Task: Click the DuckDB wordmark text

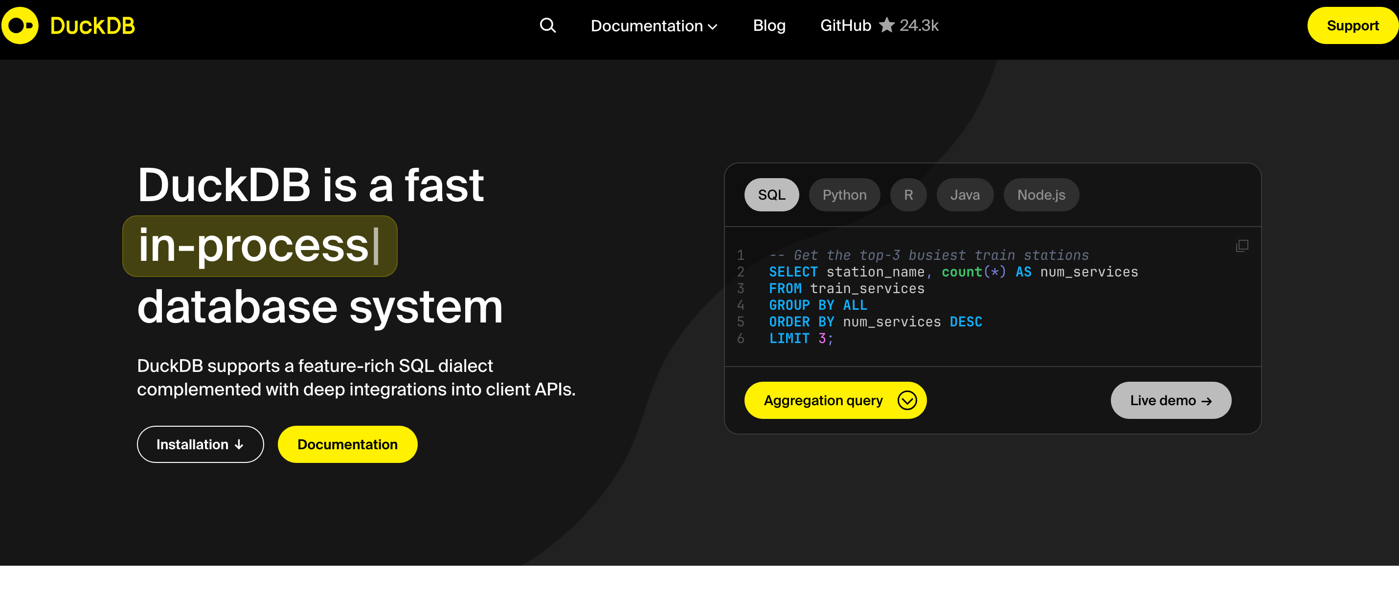Action: pyautogui.click(x=92, y=25)
